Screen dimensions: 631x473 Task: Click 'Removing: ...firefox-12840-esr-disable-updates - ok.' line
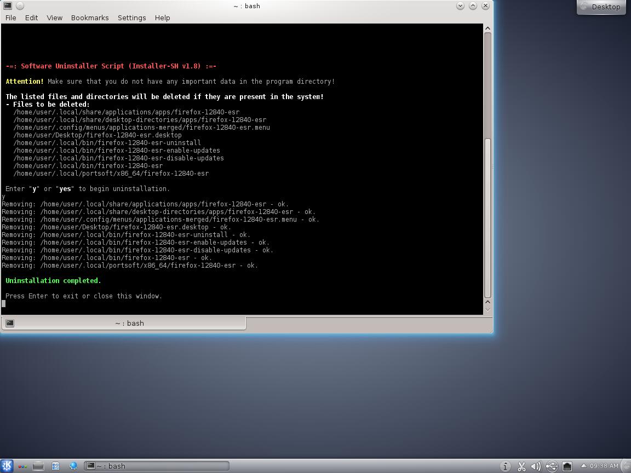coord(137,250)
